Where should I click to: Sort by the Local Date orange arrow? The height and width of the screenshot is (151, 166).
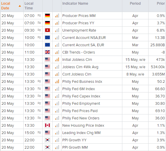pos(20,6)
